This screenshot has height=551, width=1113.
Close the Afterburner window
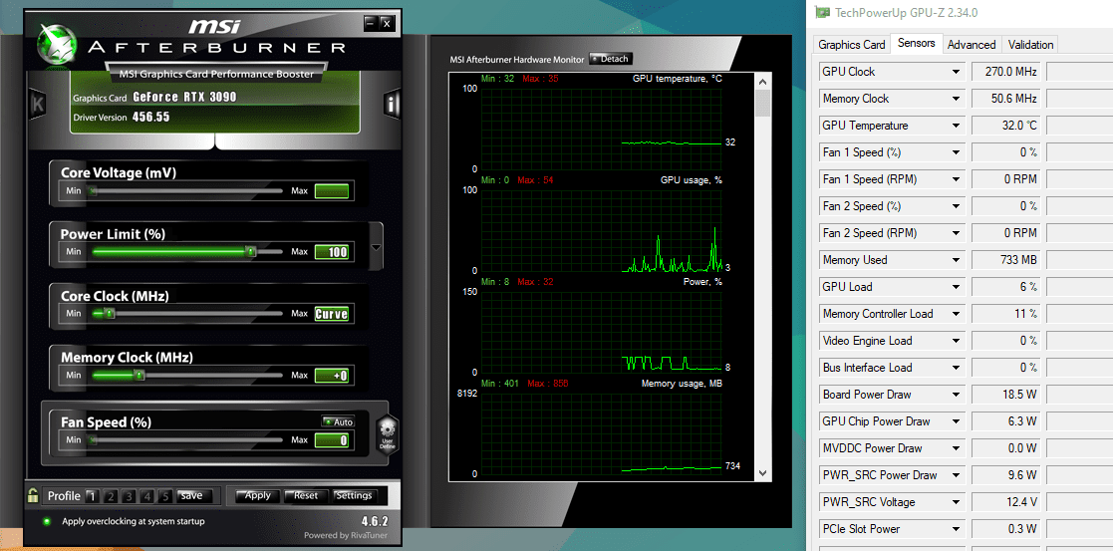pos(387,23)
